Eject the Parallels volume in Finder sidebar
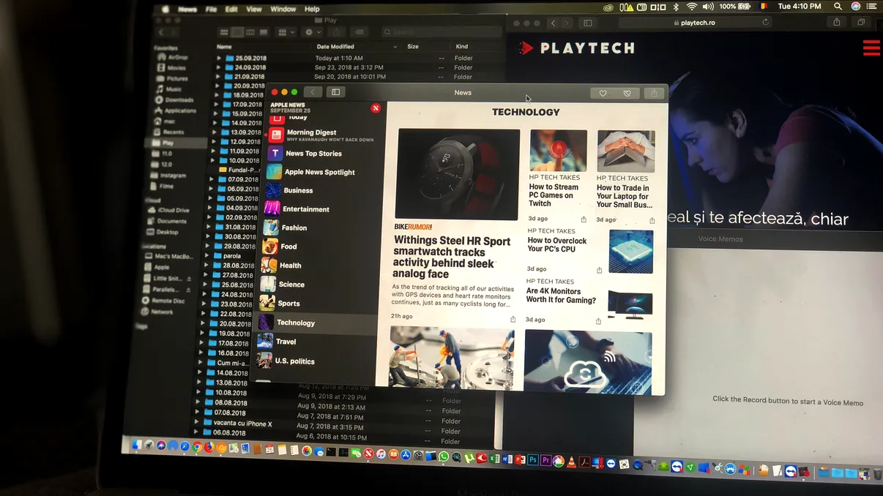 [189, 290]
